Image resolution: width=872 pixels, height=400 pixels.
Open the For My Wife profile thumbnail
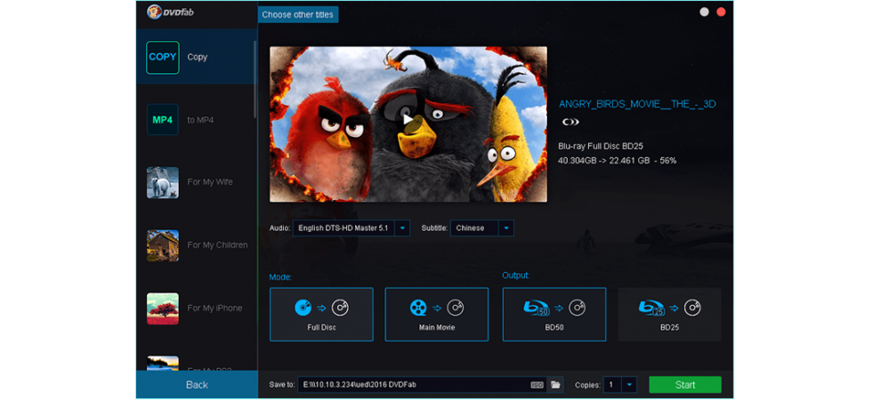click(162, 182)
